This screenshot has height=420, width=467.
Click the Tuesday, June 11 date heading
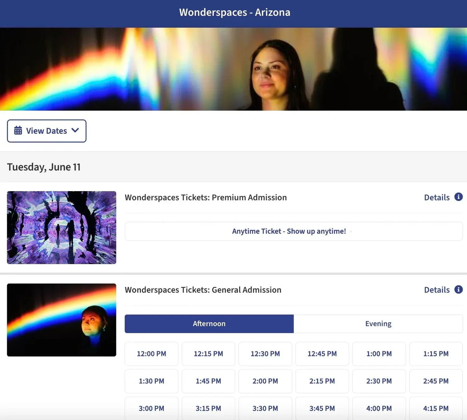point(44,167)
